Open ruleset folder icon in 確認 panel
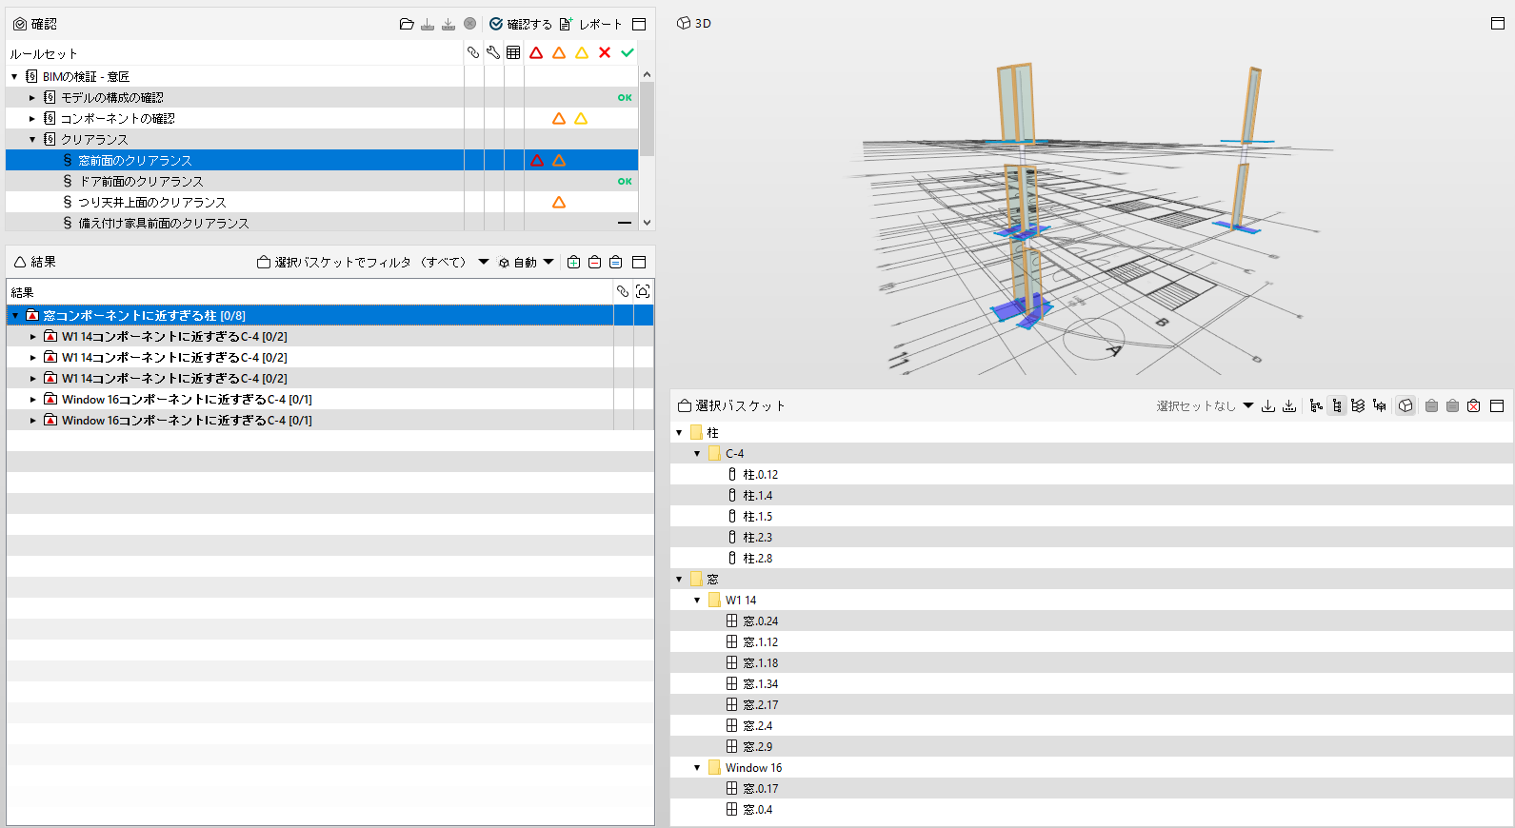The height and width of the screenshot is (828, 1515). click(407, 24)
